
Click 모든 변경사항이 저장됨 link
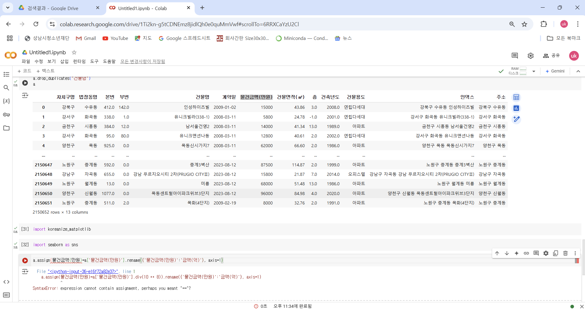pyautogui.click(x=143, y=61)
